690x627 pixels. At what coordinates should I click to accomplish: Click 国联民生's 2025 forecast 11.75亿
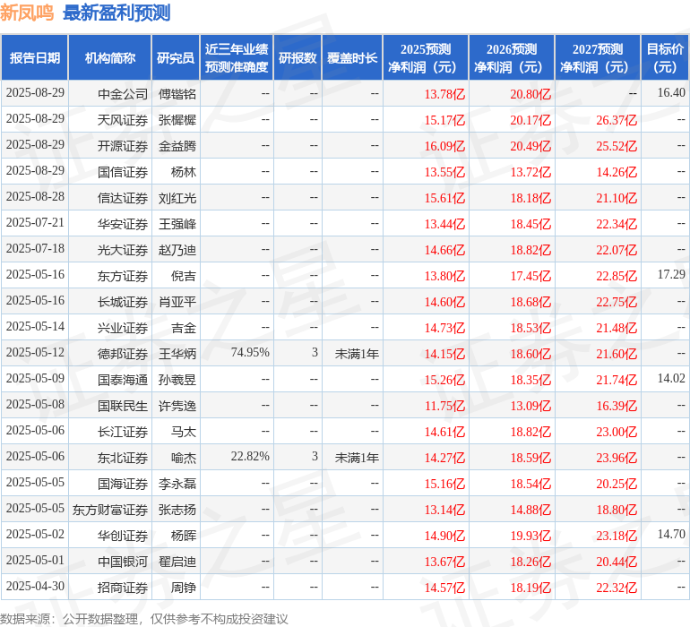click(444, 405)
